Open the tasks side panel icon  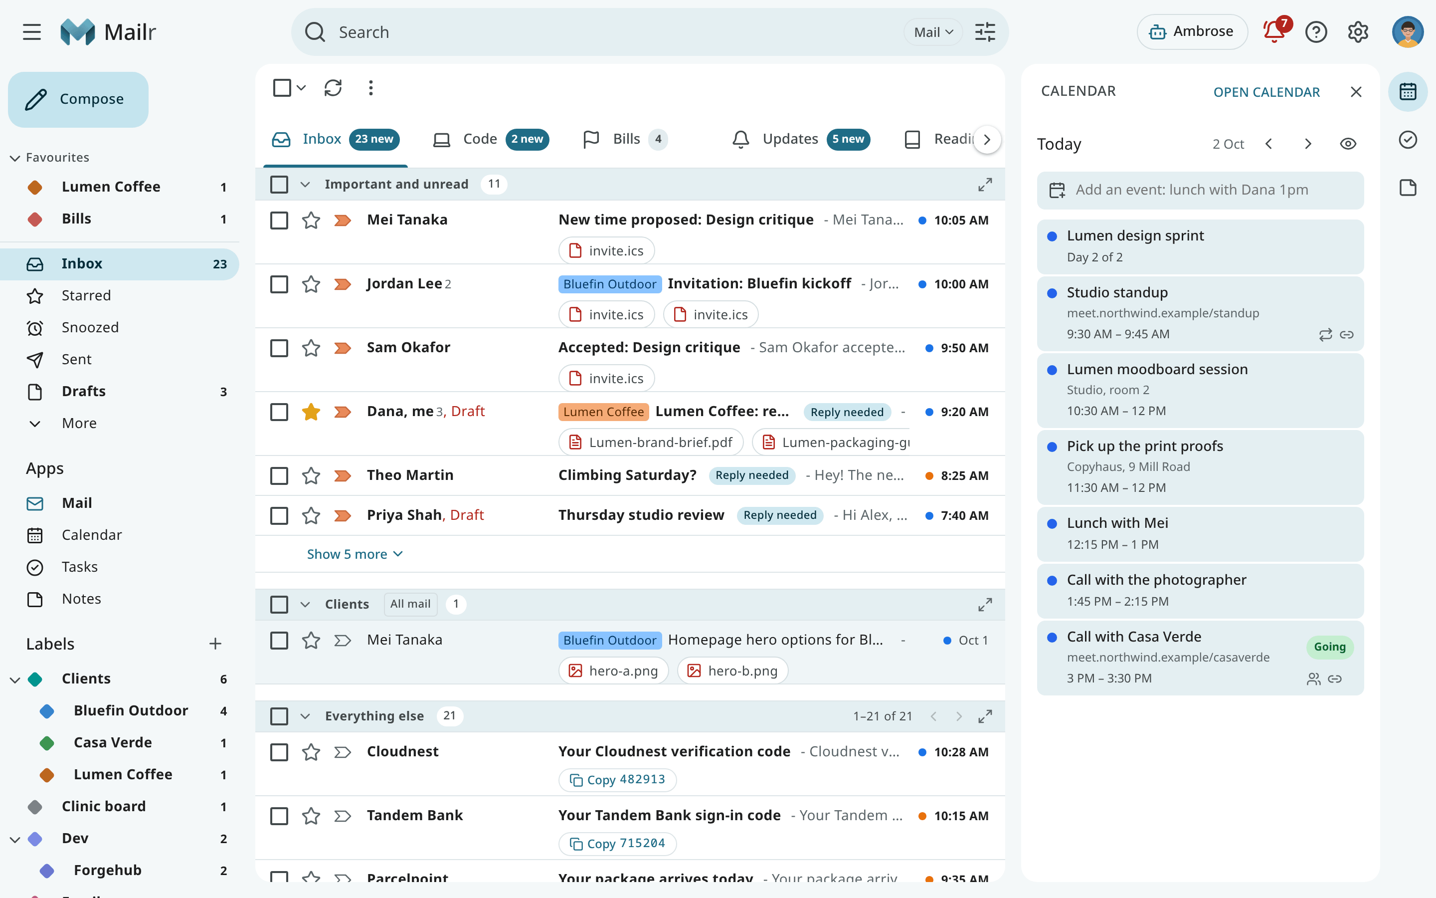pos(1408,140)
